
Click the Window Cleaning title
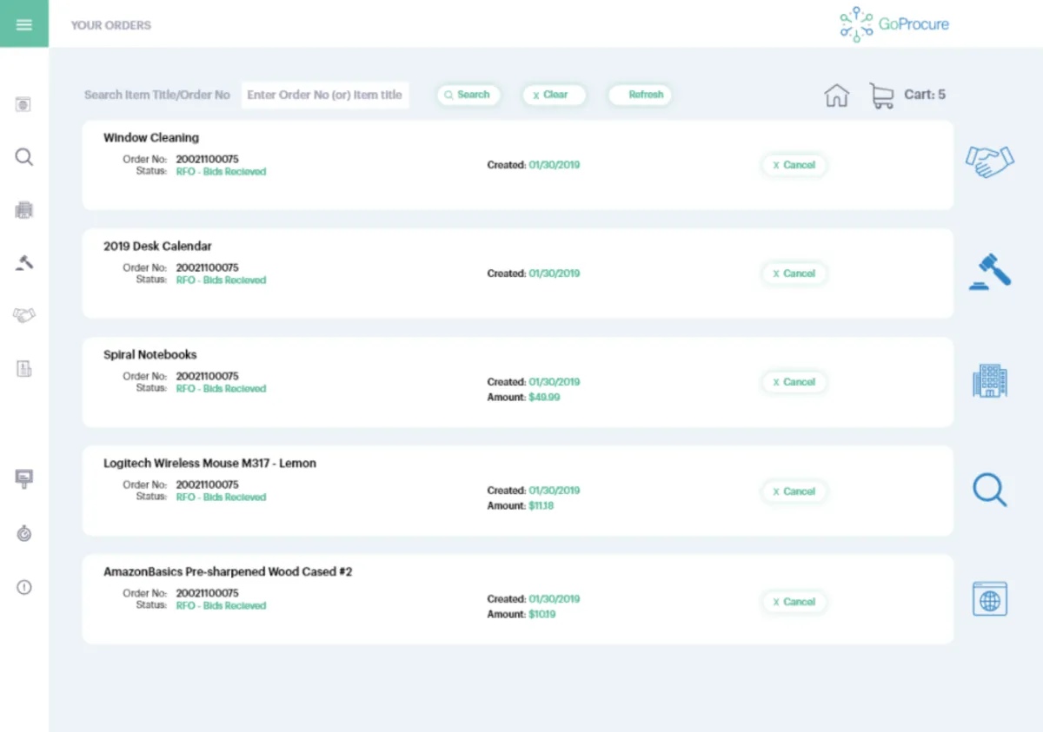[151, 137]
